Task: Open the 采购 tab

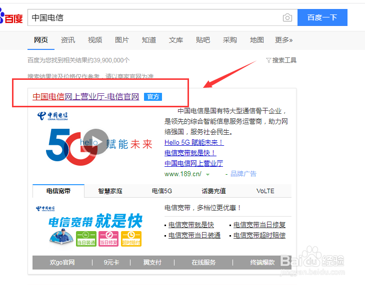Action: 230,40
